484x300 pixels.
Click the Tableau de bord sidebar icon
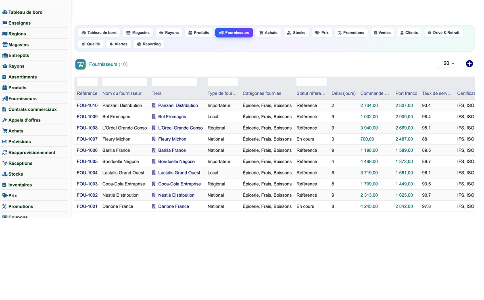5,13
